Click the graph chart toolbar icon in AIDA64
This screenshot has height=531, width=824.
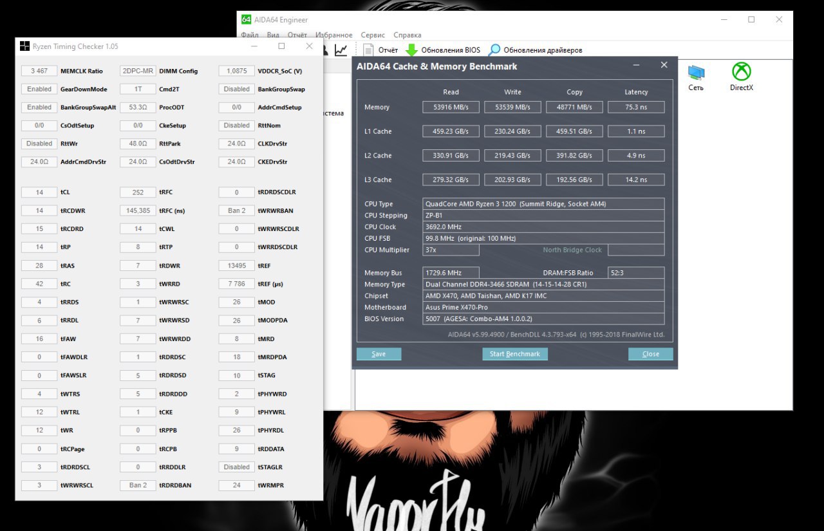click(341, 50)
